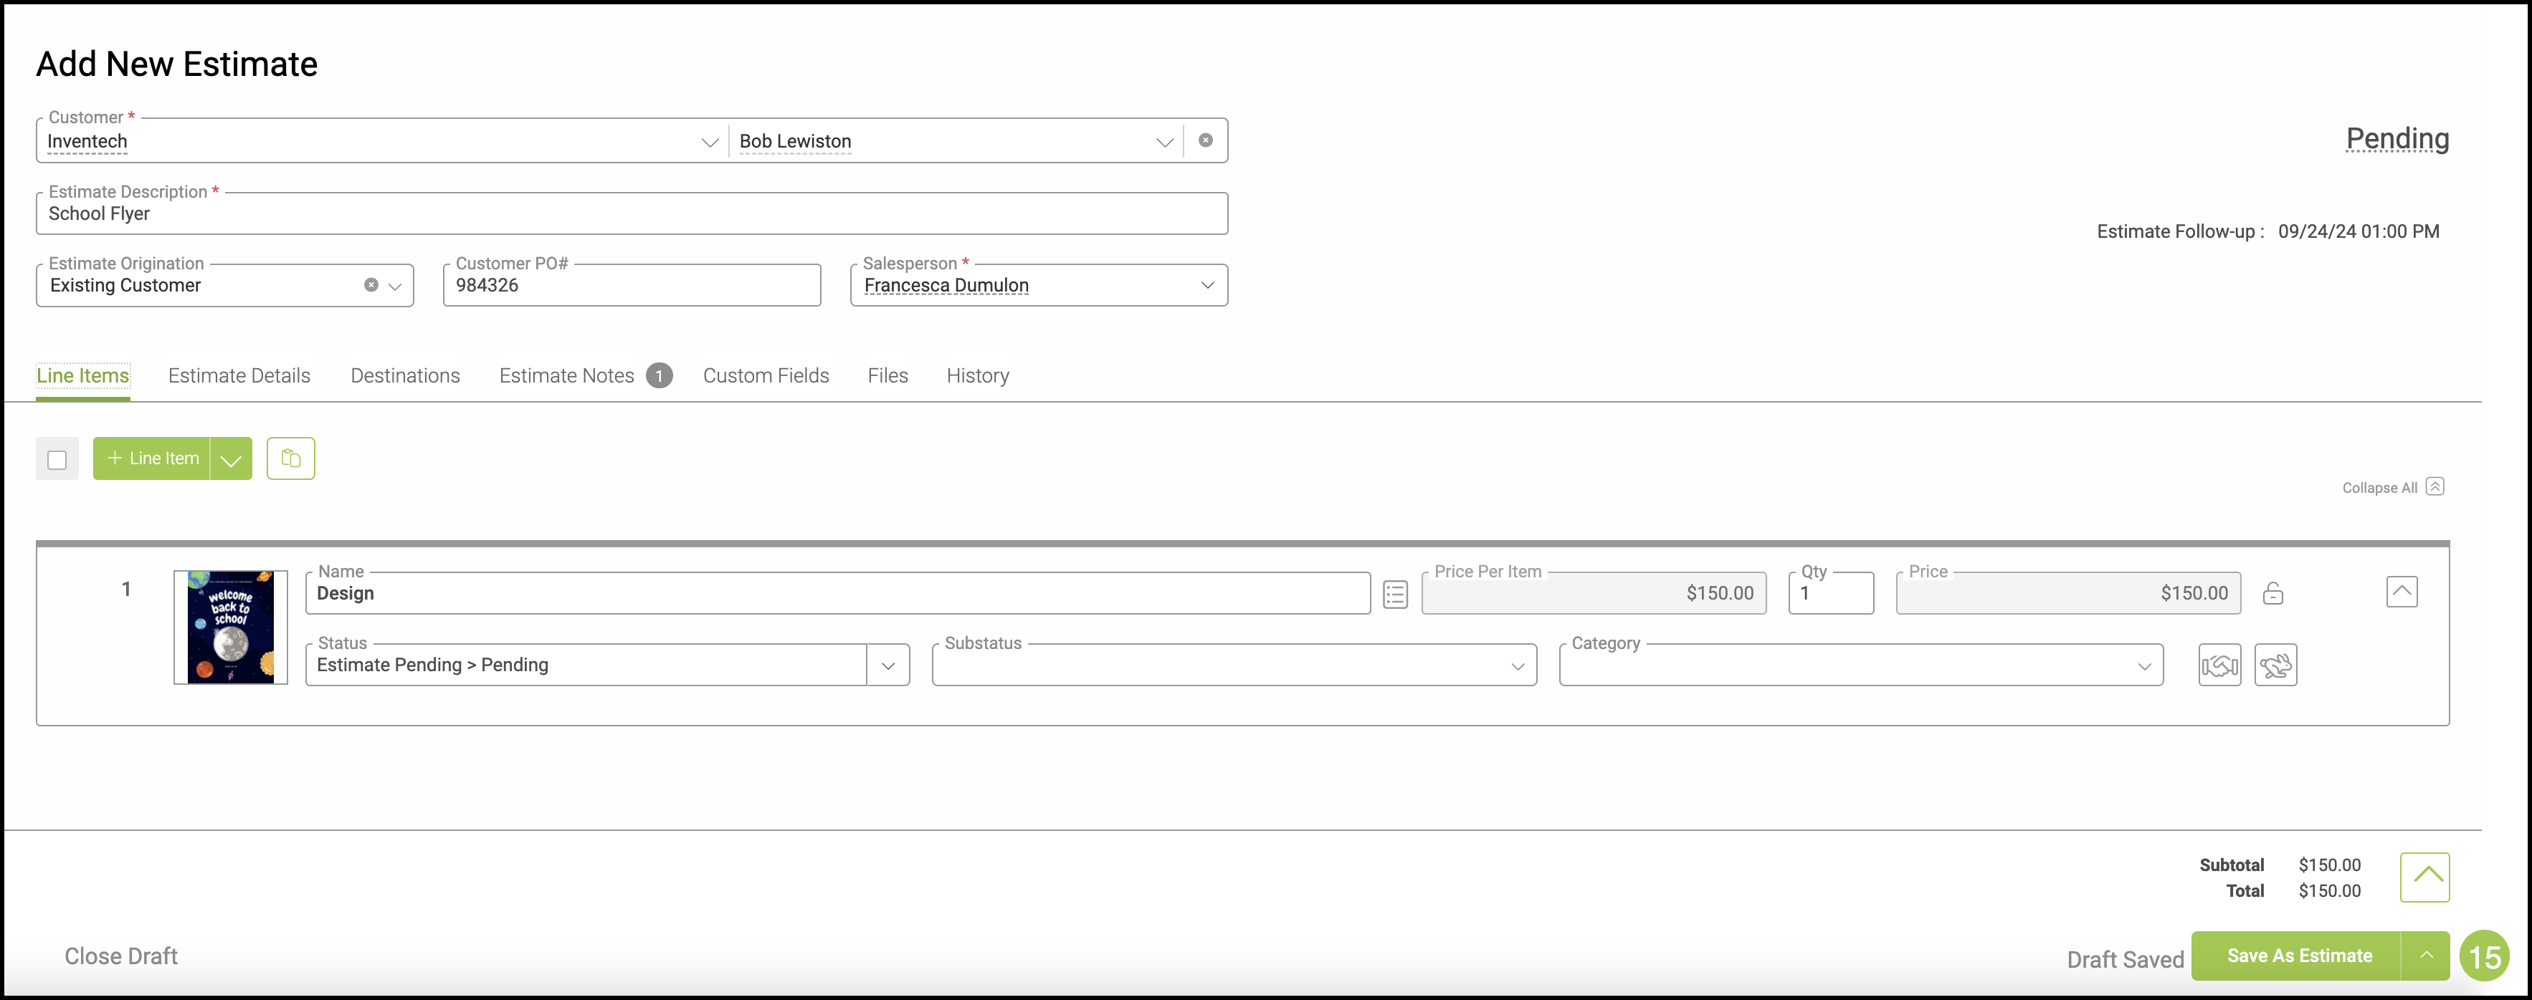Click the Close Draft link

tap(121, 956)
